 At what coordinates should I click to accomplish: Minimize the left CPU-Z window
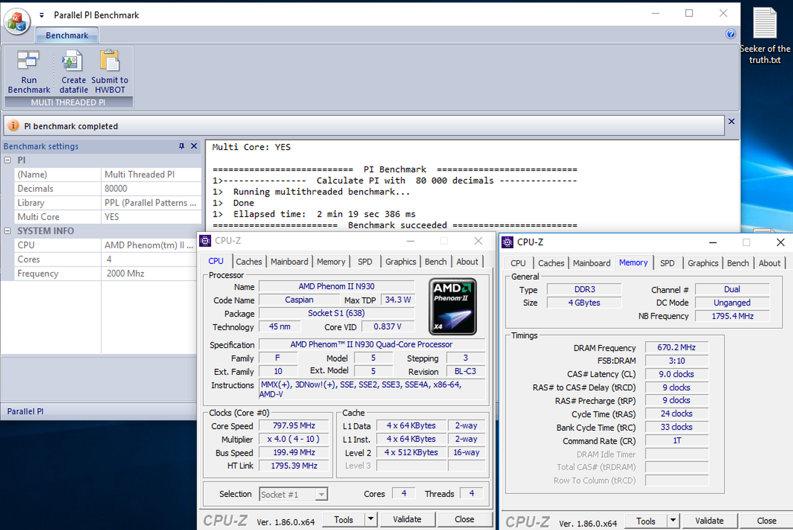click(x=410, y=241)
